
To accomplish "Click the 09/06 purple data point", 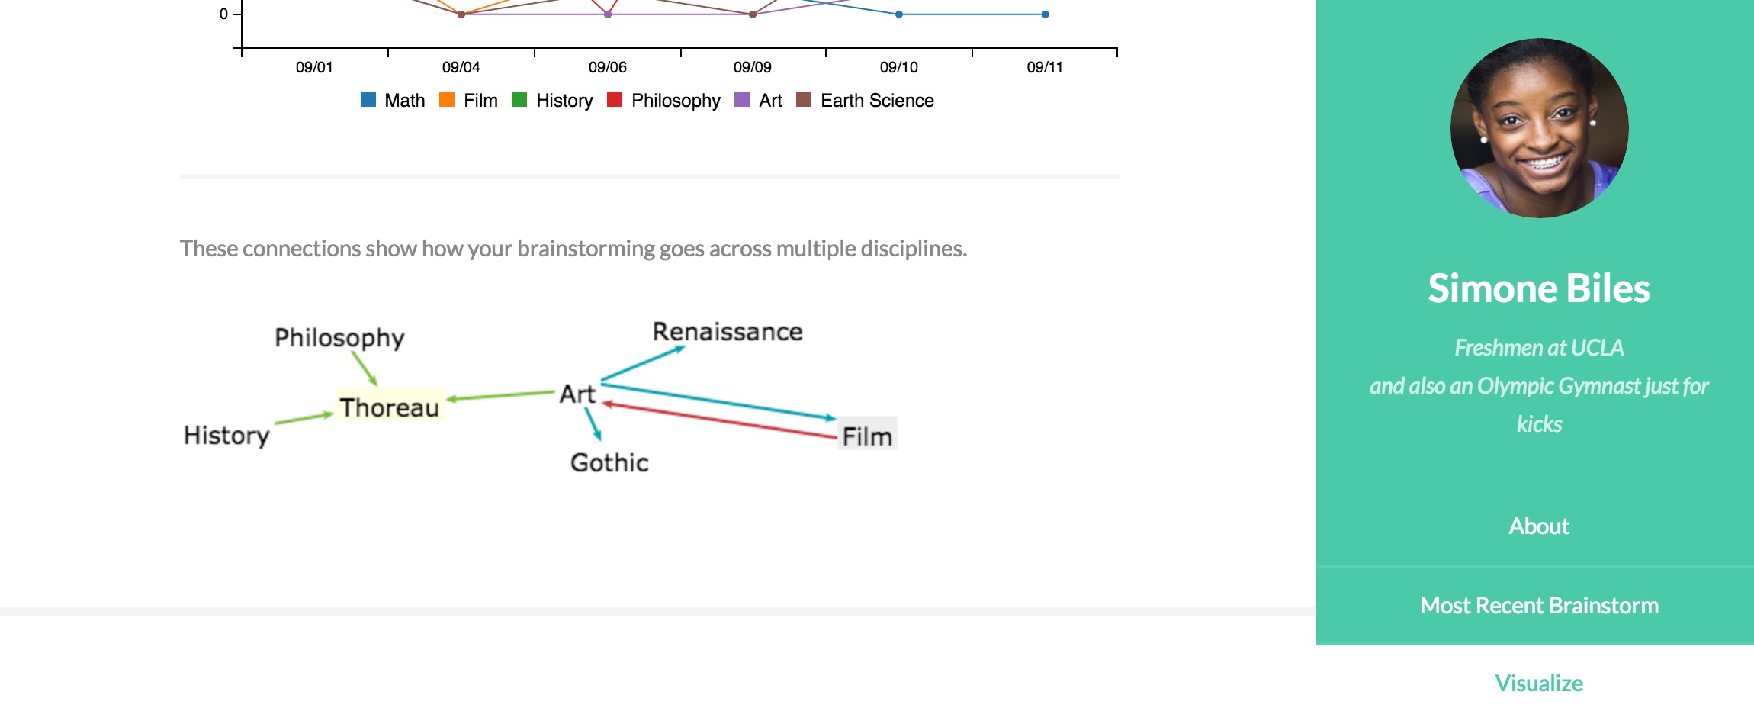I will tap(608, 14).
